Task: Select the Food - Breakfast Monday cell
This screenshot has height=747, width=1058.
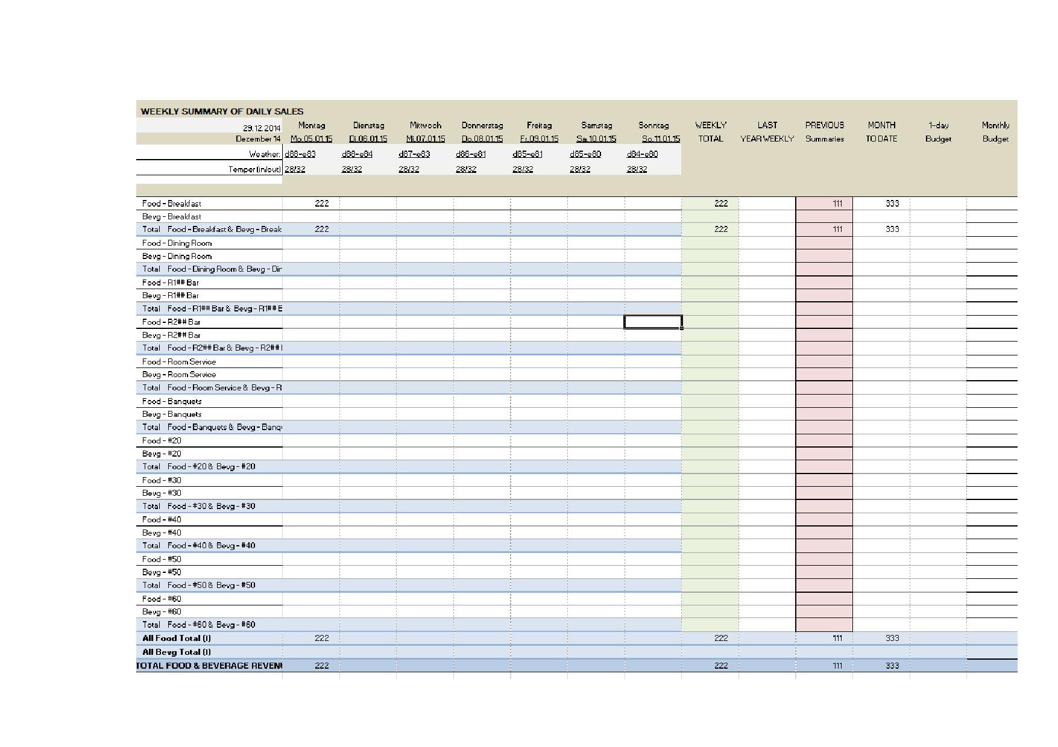Action: 311,204
